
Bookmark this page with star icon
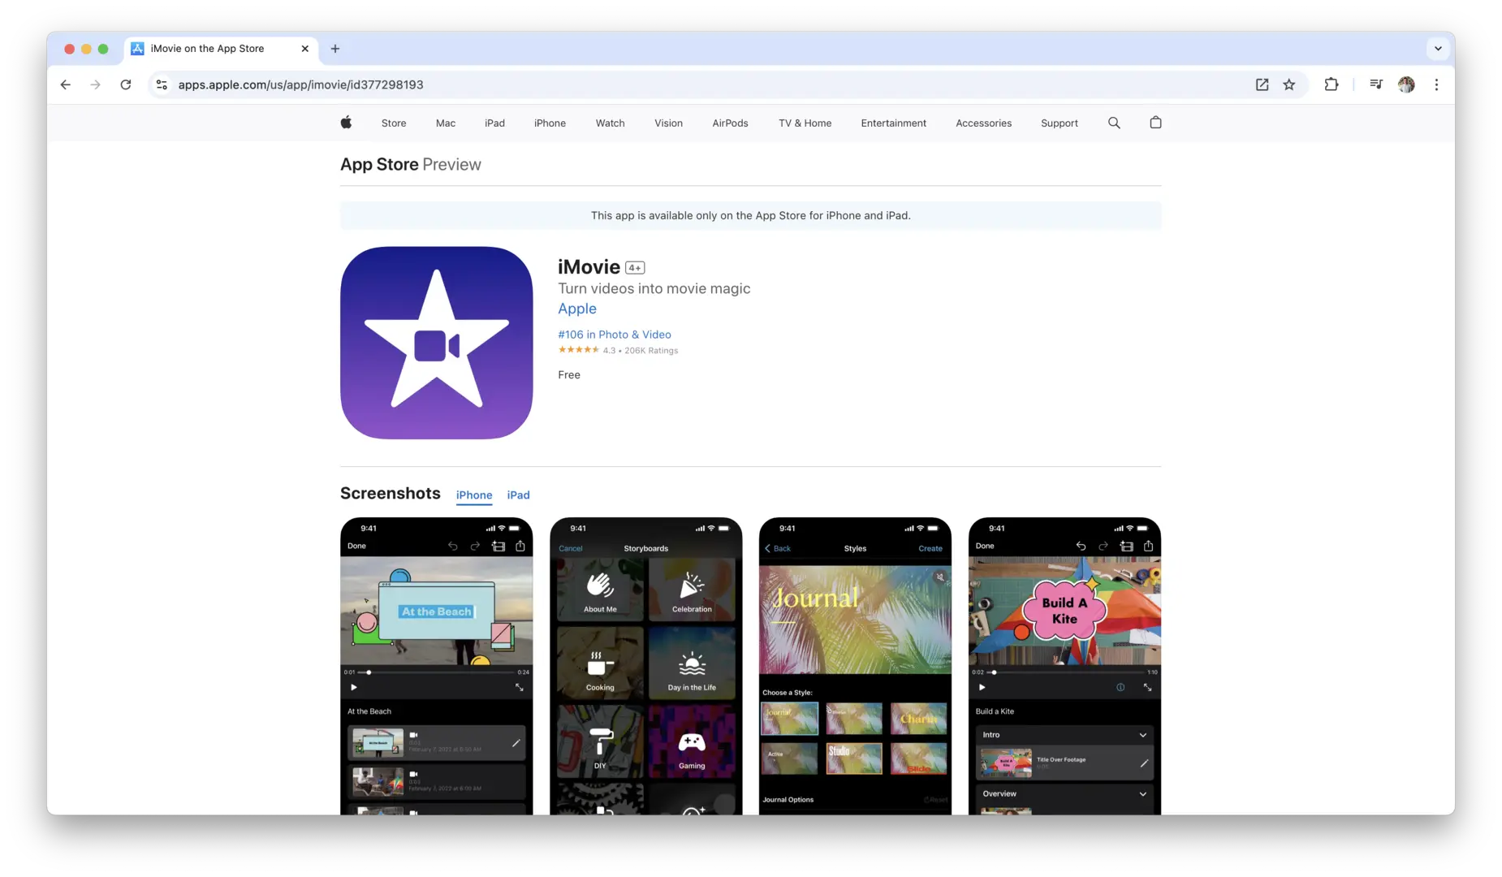point(1289,84)
